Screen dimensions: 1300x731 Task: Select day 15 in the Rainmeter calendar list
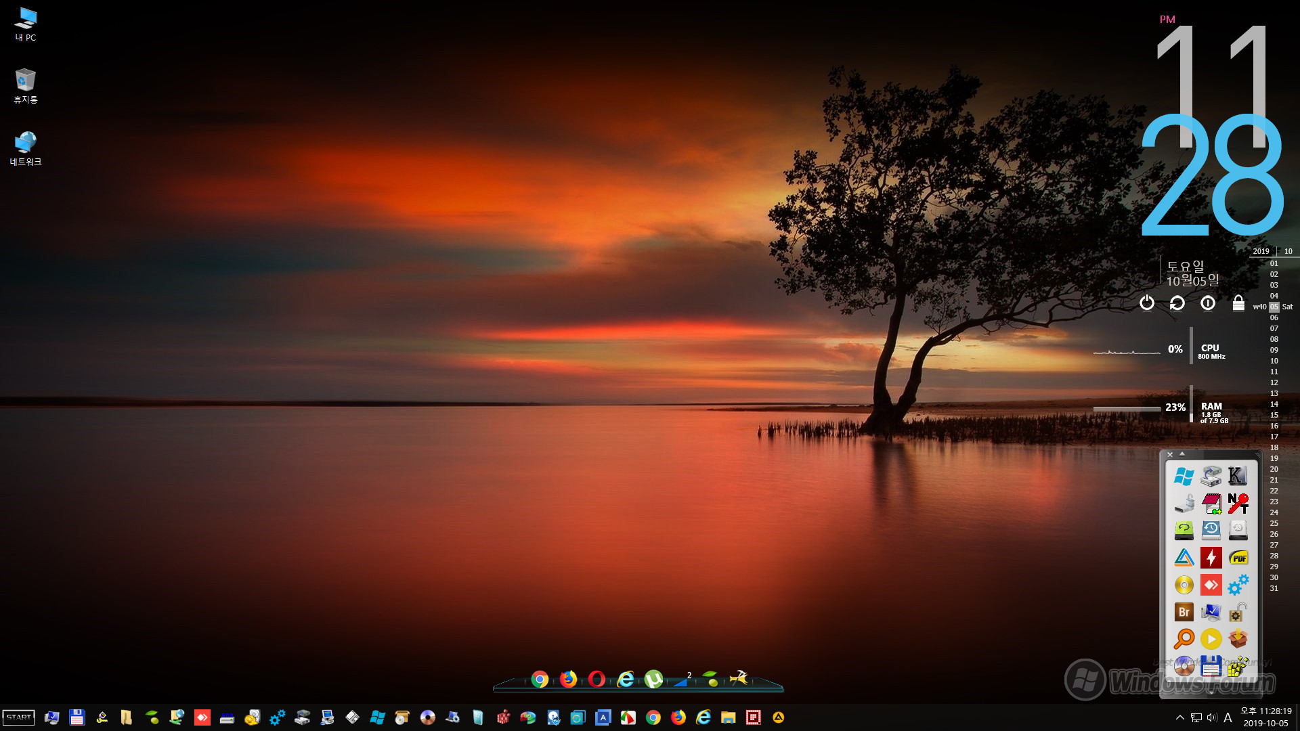pyautogui.click(x=1274, y=415)
